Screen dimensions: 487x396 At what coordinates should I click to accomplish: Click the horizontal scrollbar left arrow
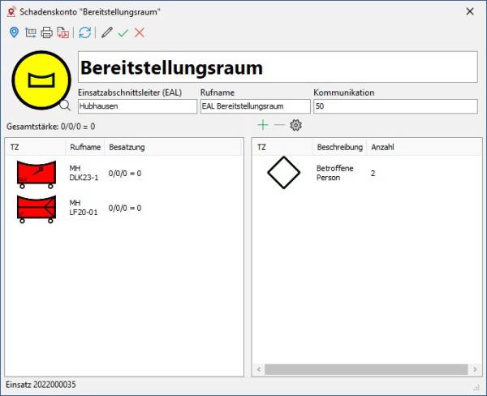pos(258,369)
